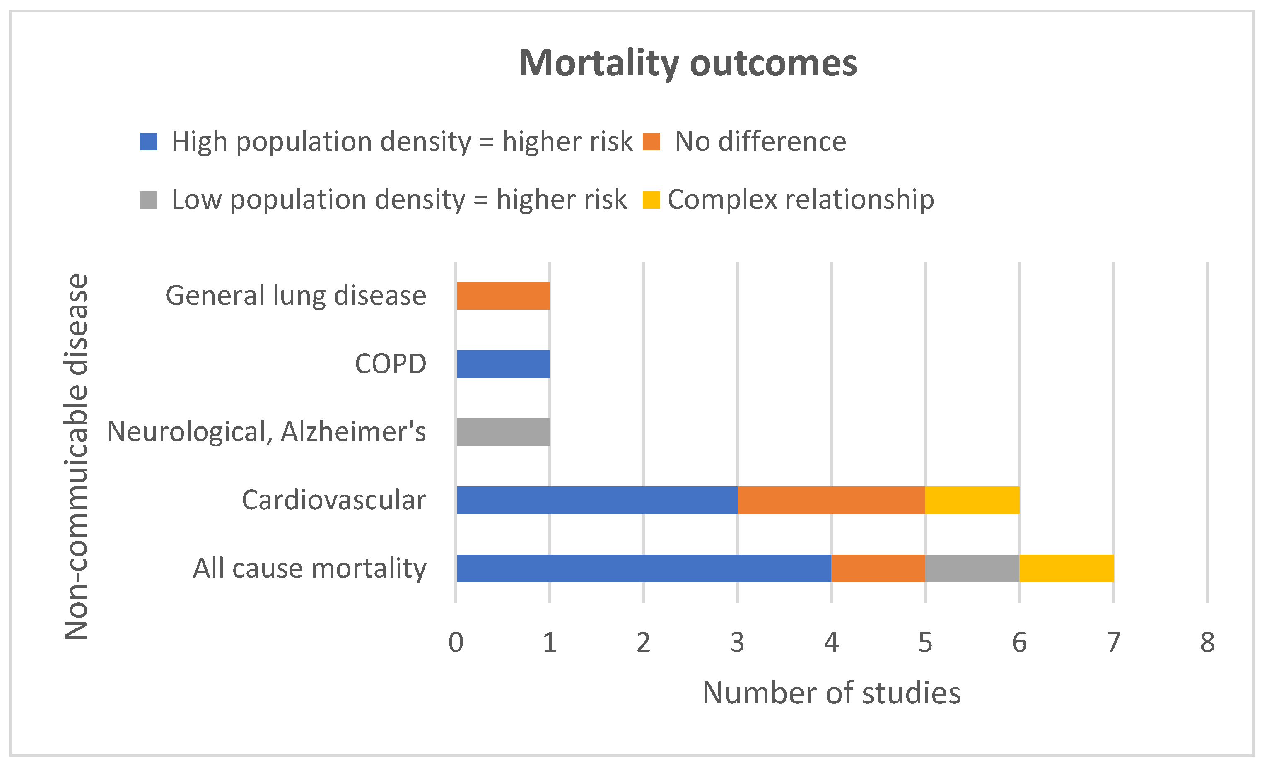Screen dimensions: 1262x768
Task: Click the orange All cause mortality segment
Action: coord(878,568)
